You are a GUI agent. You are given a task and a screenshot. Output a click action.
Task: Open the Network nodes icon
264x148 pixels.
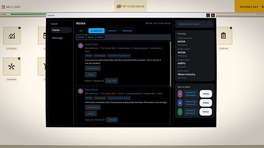[11, 66]
